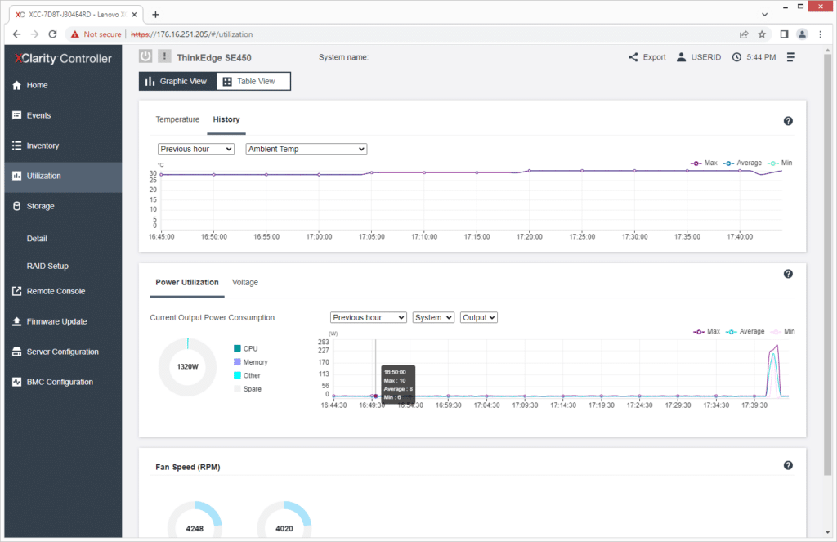Open the Server Configuration page
The image size is (837, 542).
point(63,352)
